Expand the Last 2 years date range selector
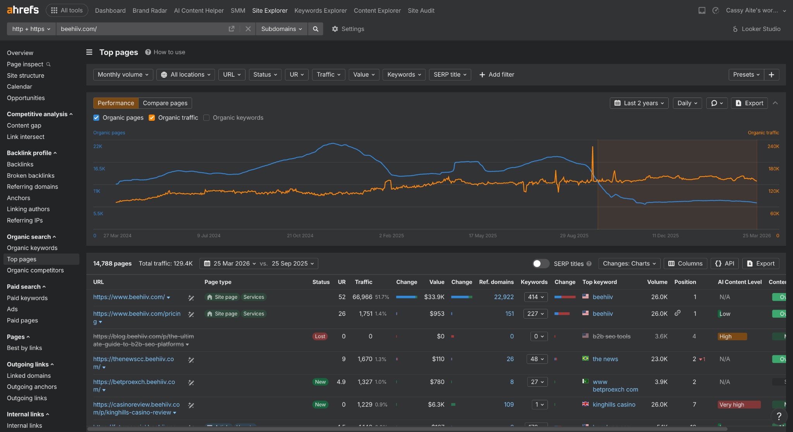Screen dimensions: 793x432 [639, 103]
